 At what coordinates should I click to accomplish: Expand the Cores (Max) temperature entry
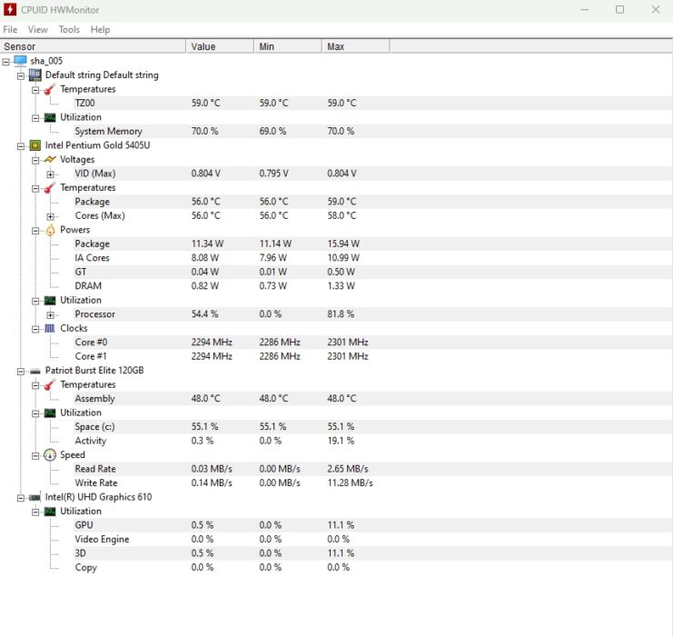point(50,216)
